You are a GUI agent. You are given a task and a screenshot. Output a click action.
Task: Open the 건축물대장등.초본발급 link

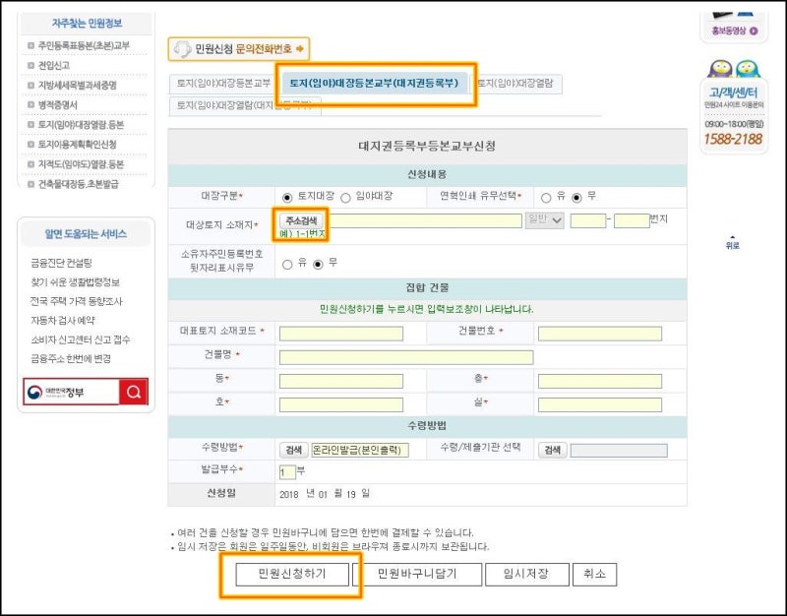click(x=79, y=184)
